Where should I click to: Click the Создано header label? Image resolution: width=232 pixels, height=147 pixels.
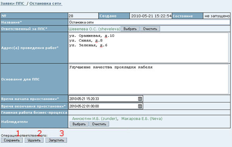pyautogui.click(x=108, y=16)
